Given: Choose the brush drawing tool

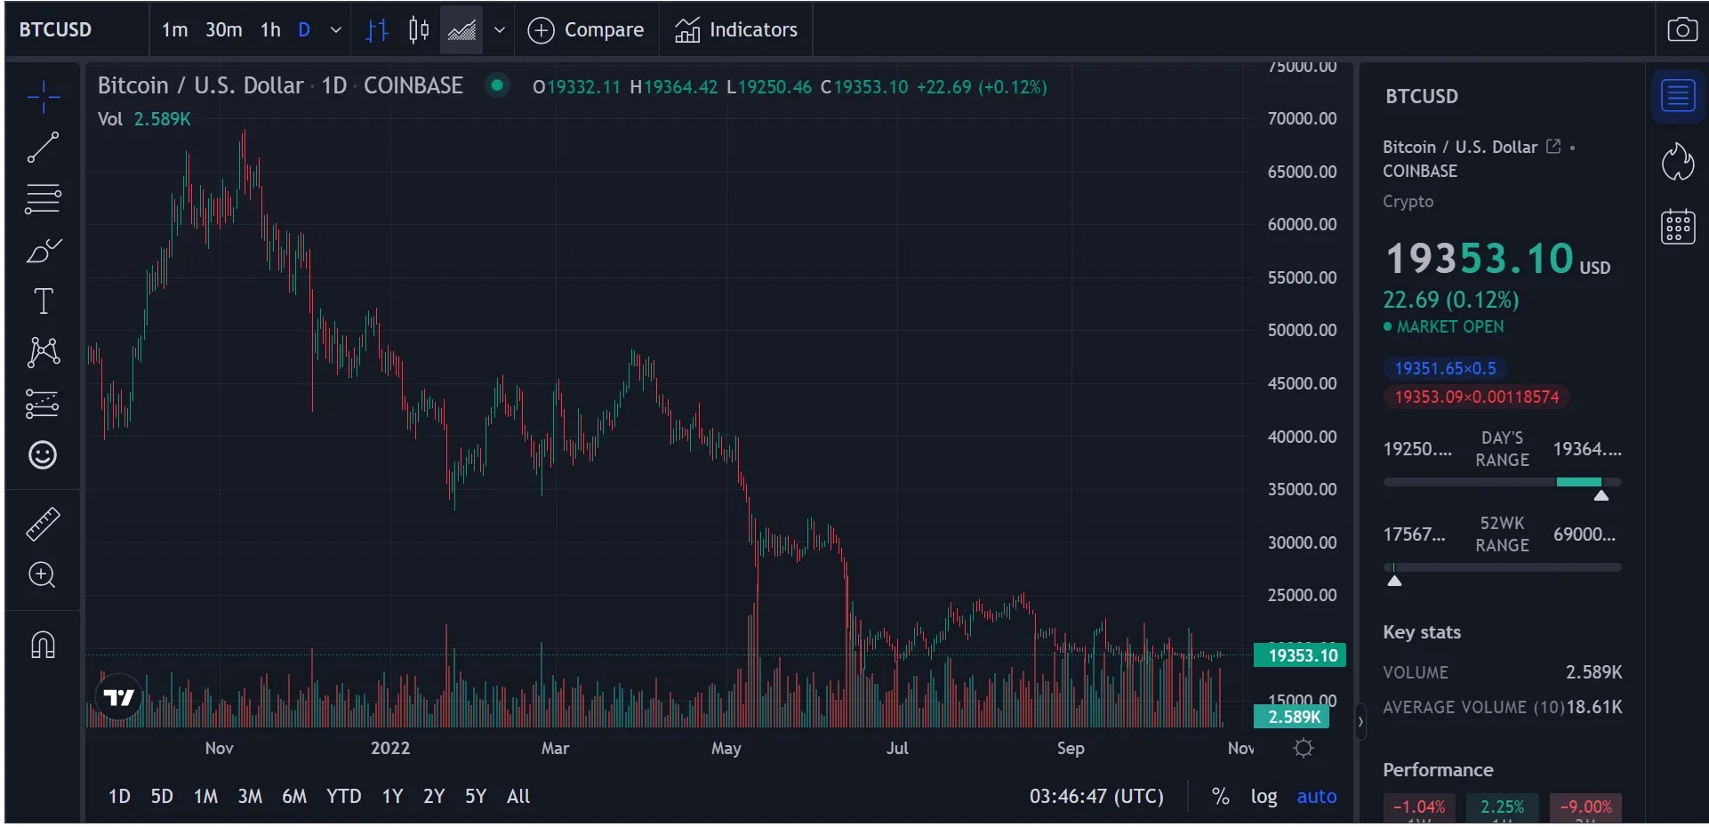Looking at the screenshot, I should pos(43,251).
